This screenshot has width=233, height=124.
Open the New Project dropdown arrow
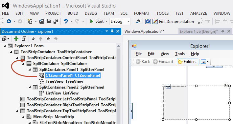click(36, 22)
